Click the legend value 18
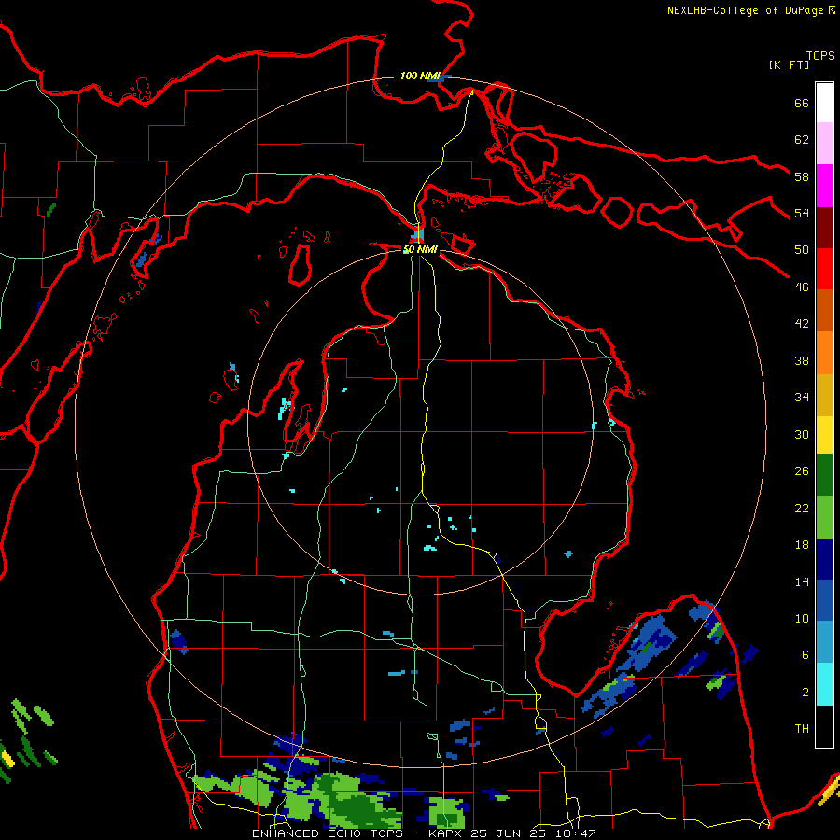840x840 pixels. coord(802,545)
